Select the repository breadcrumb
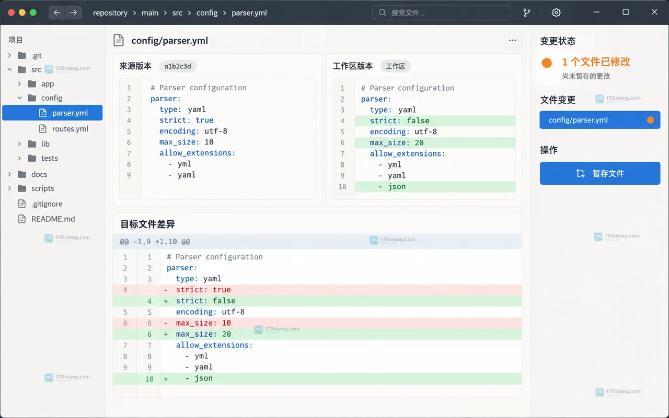The image size is (669, 418). [110, 13]
